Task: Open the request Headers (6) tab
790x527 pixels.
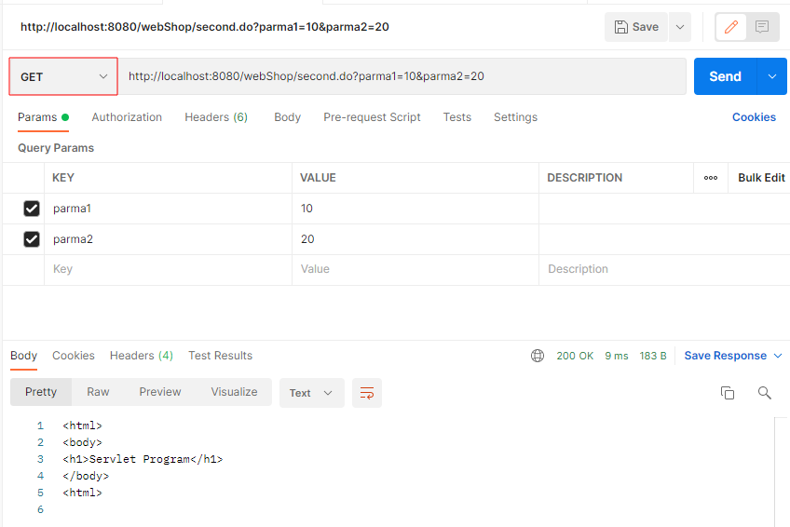Action: click(x=216, y=117)
